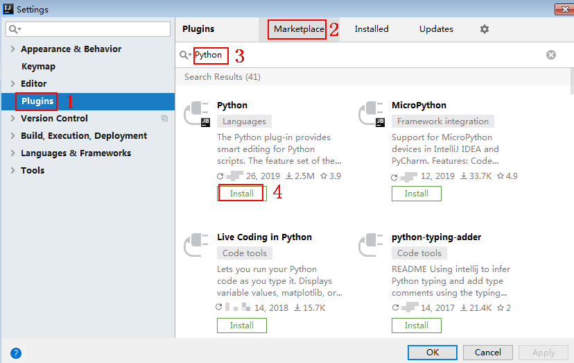Viewport: 574px width, 363px height.
Task: Clear the plugin search field
Action: tap(551, 55)
